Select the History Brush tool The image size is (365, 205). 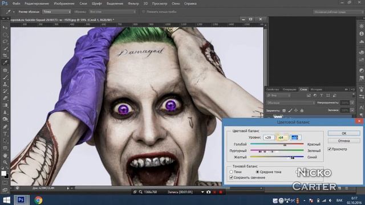tap(5, 91)
